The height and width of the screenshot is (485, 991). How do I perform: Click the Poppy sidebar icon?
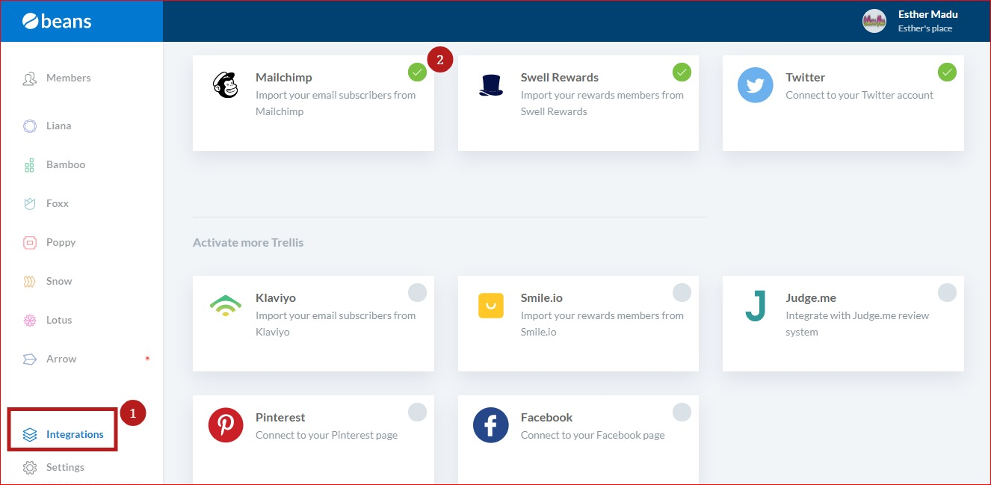[30, 243]
